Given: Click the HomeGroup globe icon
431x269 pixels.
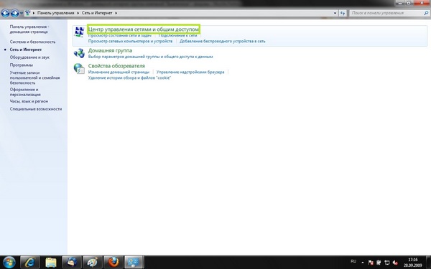Looking at the screenshot, I should pos(79,53).
